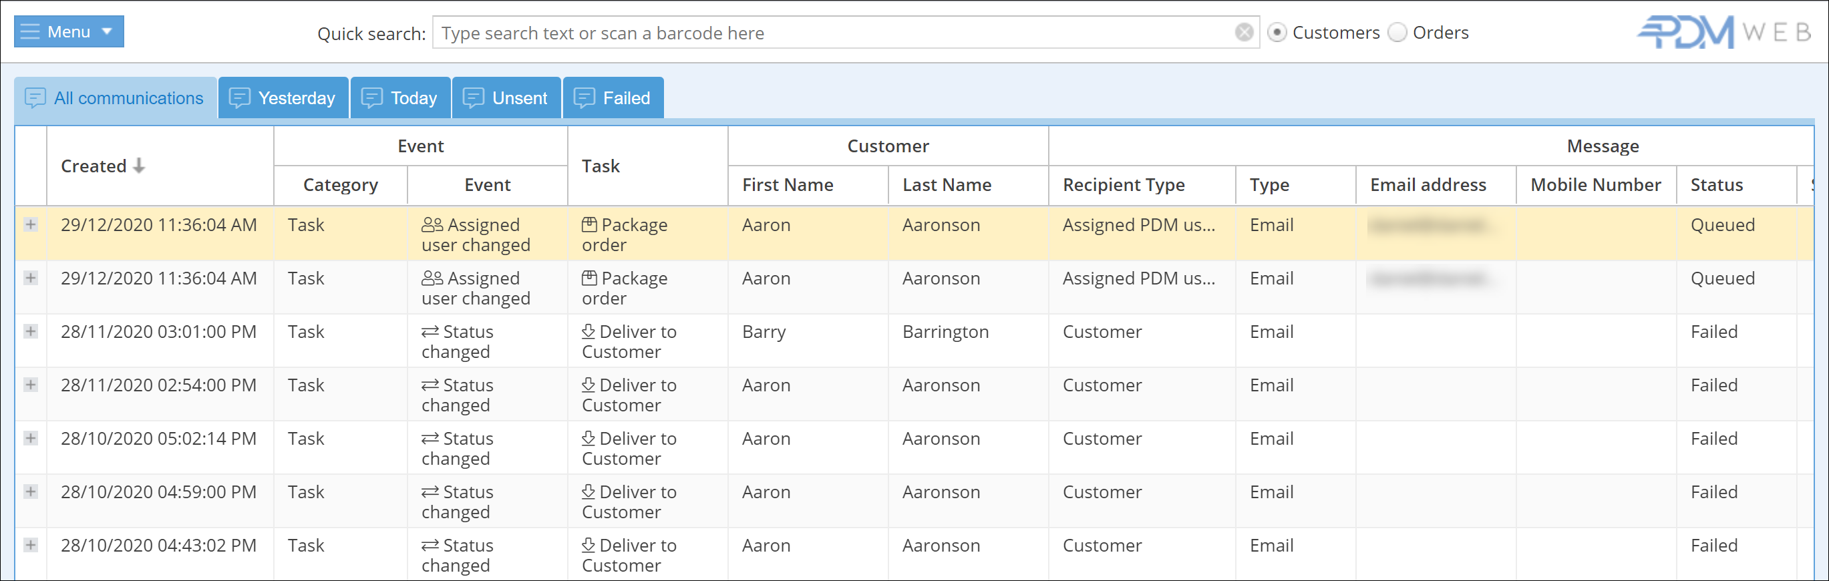Viewport: 1829px width, 581px height.
Task: Click the Status column header
Action: (1716, 185)
